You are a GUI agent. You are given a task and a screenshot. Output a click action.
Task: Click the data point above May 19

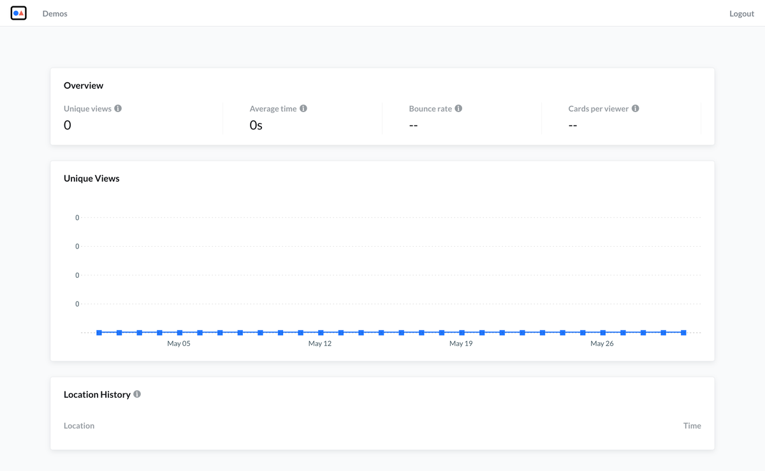click(462, 333)
